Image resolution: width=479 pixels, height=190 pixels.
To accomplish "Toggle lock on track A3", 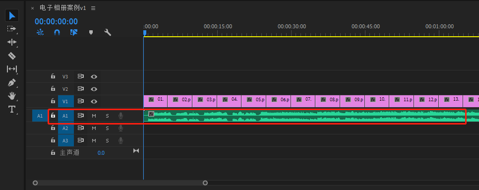I will tap(53, 140).
